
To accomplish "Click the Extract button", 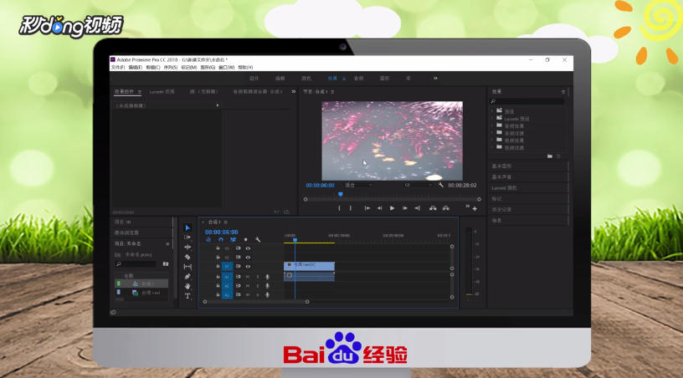I will point(445,208).
